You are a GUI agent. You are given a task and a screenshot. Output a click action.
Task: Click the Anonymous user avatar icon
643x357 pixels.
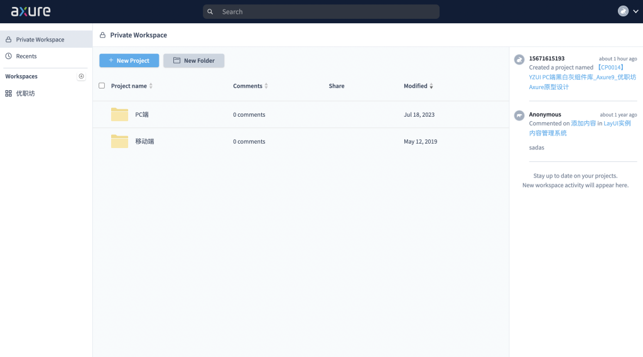[x=519, y=115]
